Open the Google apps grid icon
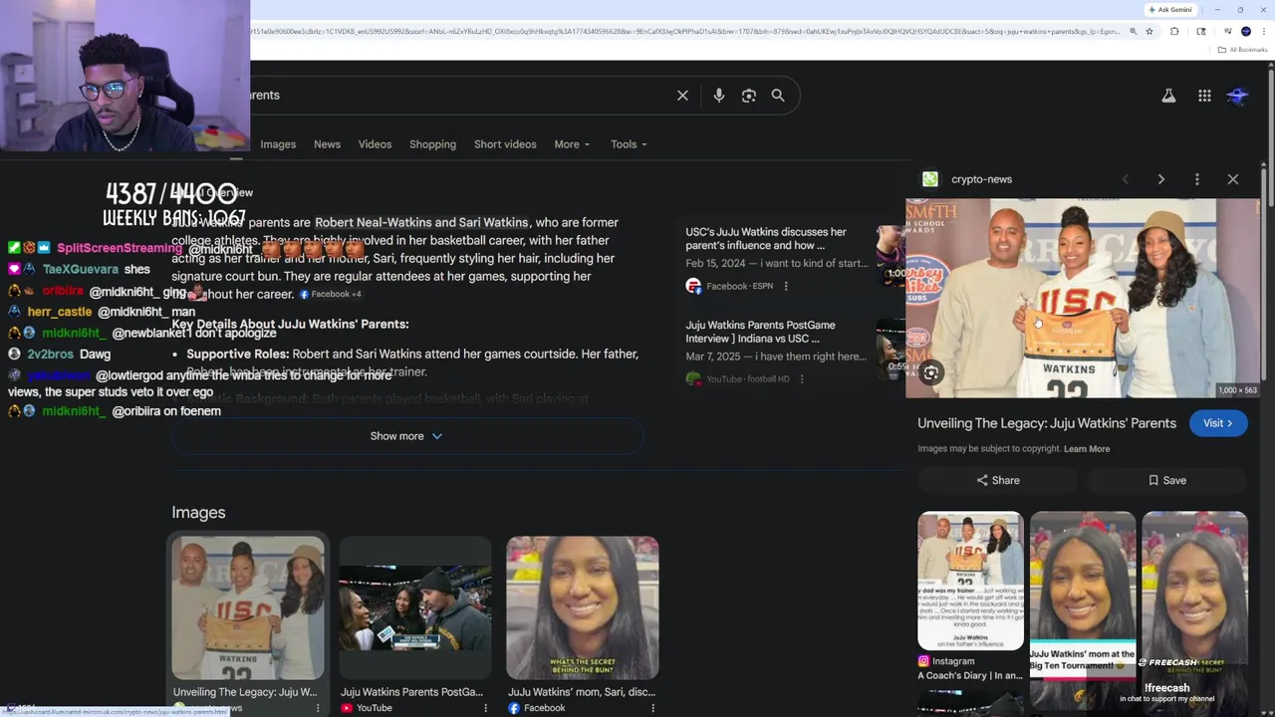The image size is (1275, 717). [x=1204, y=96]
